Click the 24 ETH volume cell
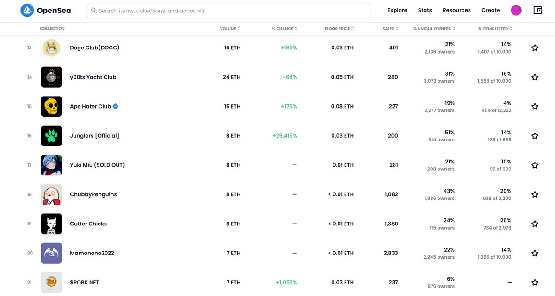This screenshot has height=296, width=555. 232,77
